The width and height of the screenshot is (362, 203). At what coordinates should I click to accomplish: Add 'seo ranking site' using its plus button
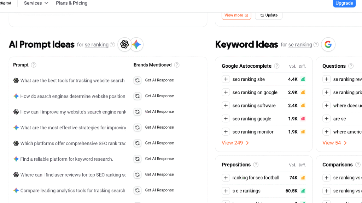tap(226, 79)
